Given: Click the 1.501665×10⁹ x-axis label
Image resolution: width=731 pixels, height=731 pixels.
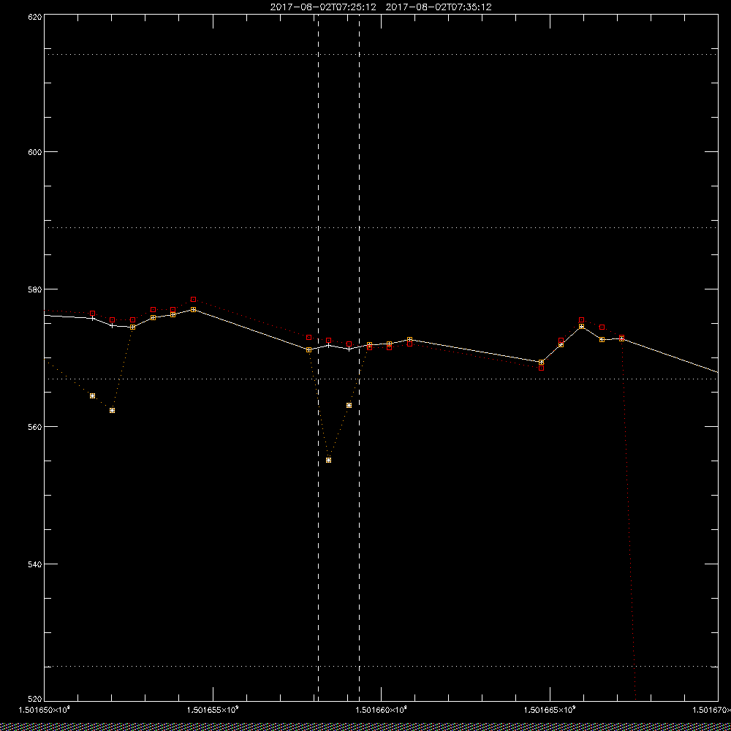Looking at the screenshot, I should pyautogui.click(x=550, y=710).
